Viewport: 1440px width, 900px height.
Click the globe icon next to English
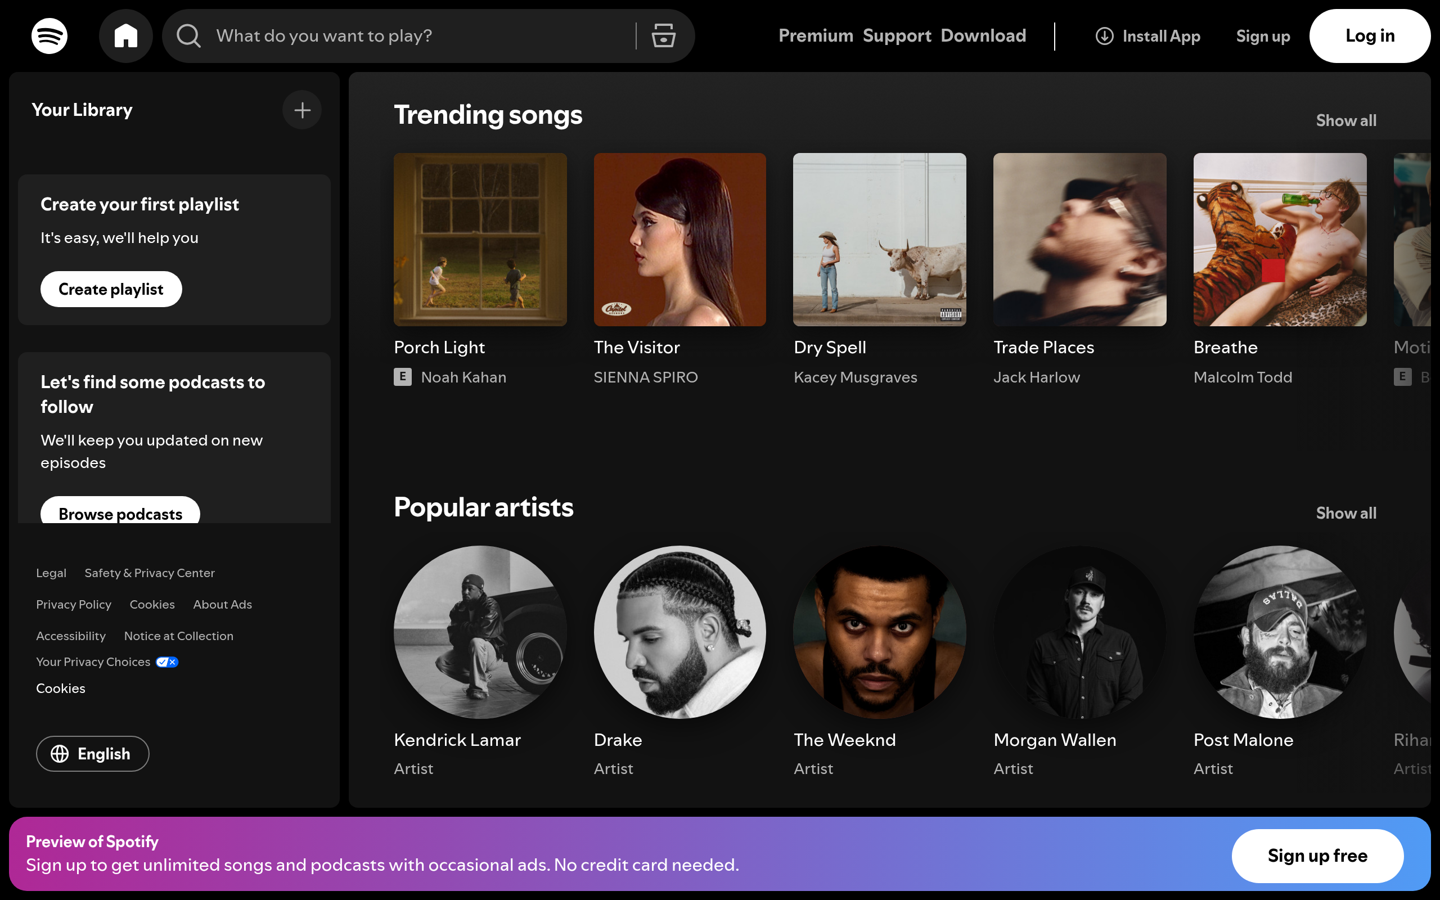[60, 754]
